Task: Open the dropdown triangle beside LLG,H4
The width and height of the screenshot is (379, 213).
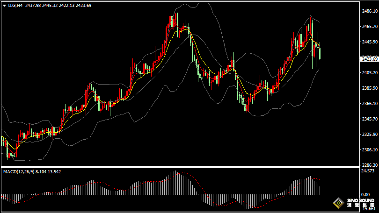Action: click(4, 5)
